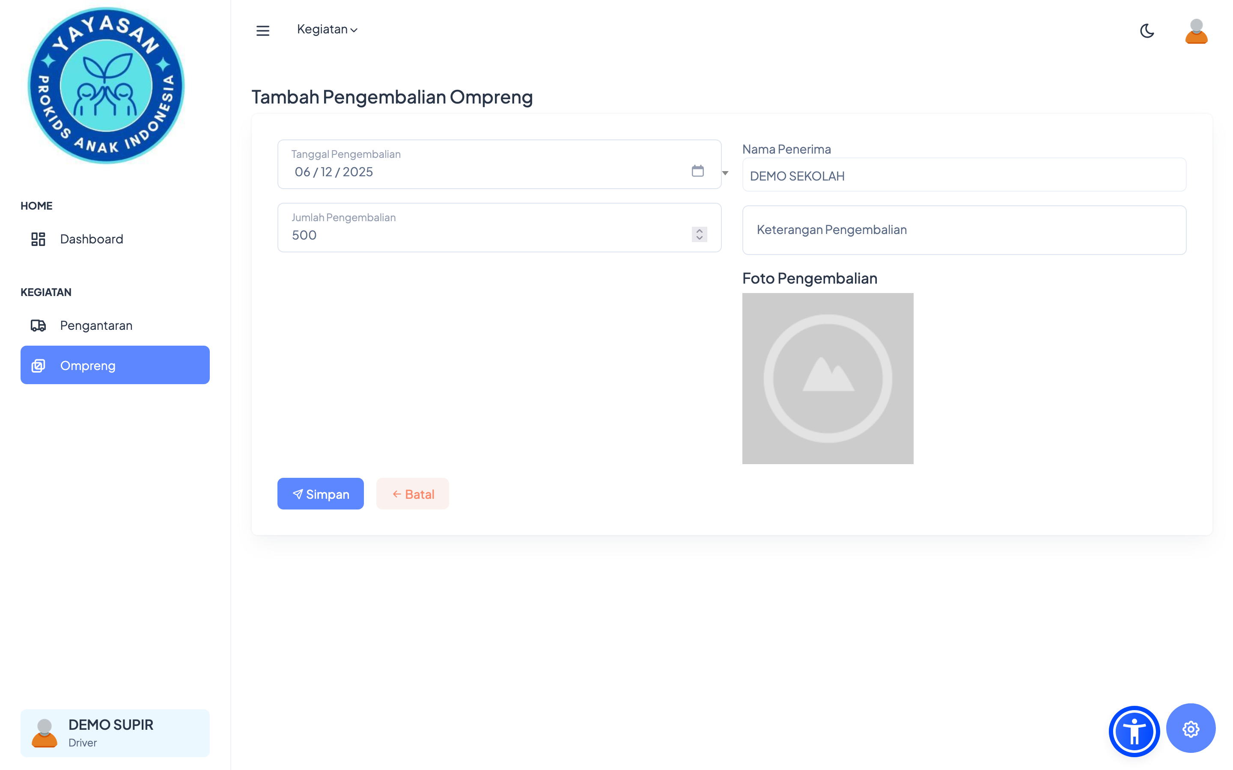Expand the Kegiatan dropdown menu

[327, 30]
